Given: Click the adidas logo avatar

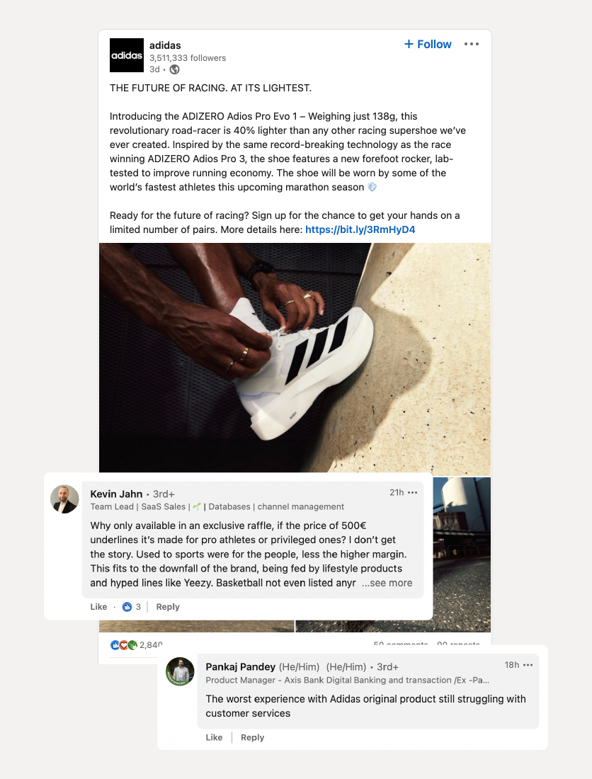Looking at the screenshot, I should click(127, 55).
